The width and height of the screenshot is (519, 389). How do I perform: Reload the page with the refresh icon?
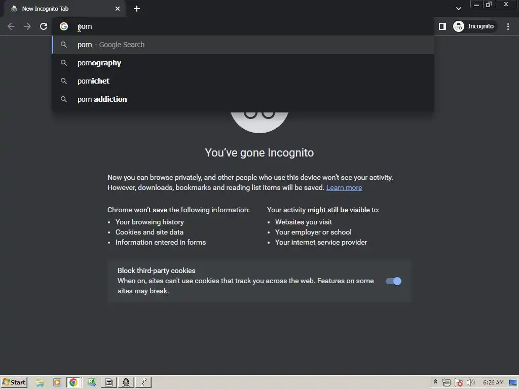click(x=44, y=26)
